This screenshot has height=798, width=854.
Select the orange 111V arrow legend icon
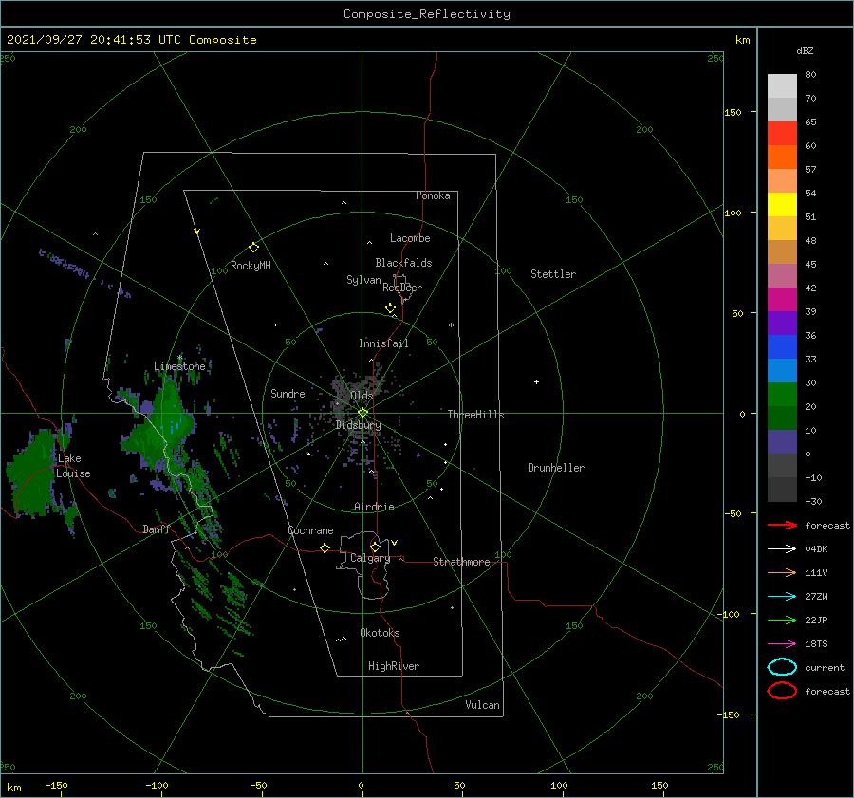pyautogui.click(x=782, y=572)
